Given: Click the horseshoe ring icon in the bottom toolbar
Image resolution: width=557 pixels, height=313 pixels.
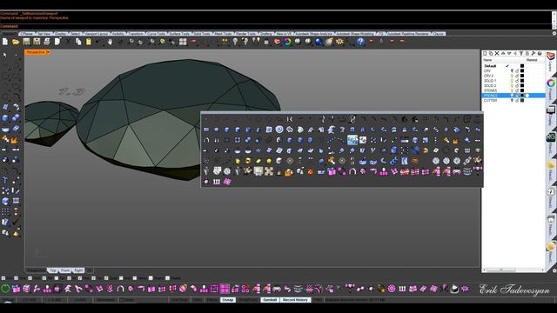Looking at the screenshot, I should pyautogui.click(x=120, y=289).
